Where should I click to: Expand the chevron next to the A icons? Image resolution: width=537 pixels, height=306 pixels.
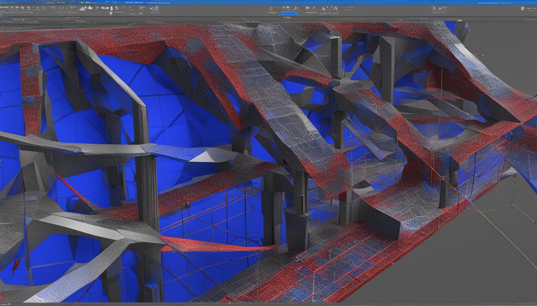pyautogui.click(x=328, y=7)
